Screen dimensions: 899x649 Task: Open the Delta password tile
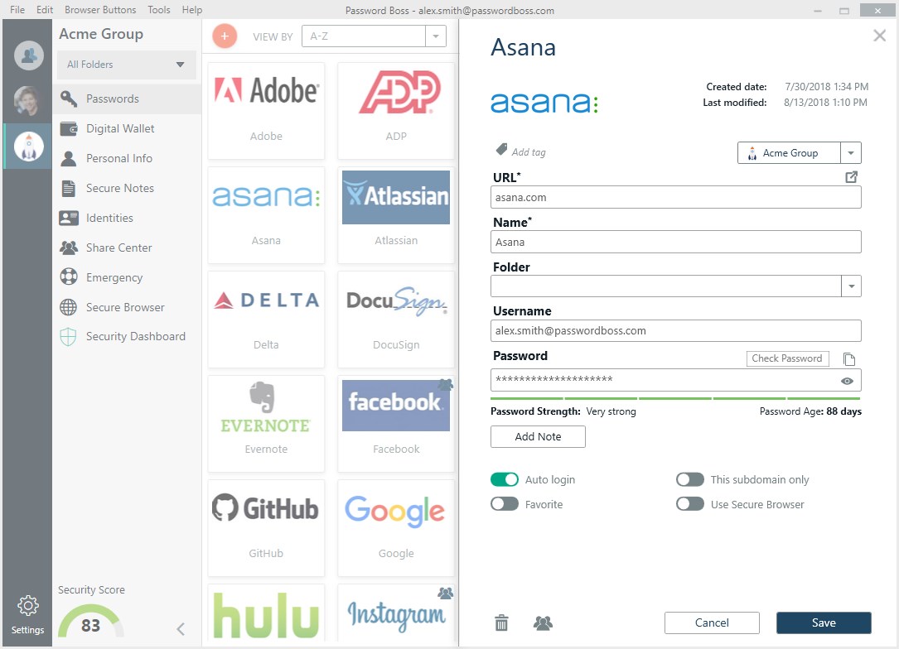[266, 319]
